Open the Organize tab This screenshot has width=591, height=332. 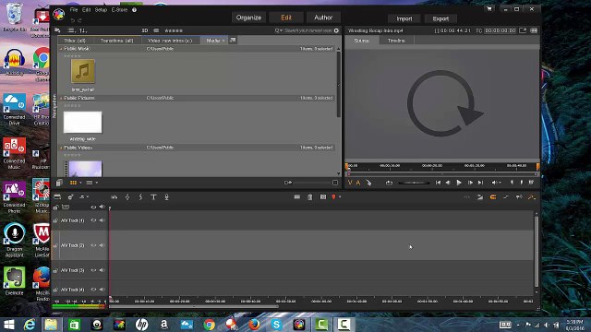click(248, 18)
